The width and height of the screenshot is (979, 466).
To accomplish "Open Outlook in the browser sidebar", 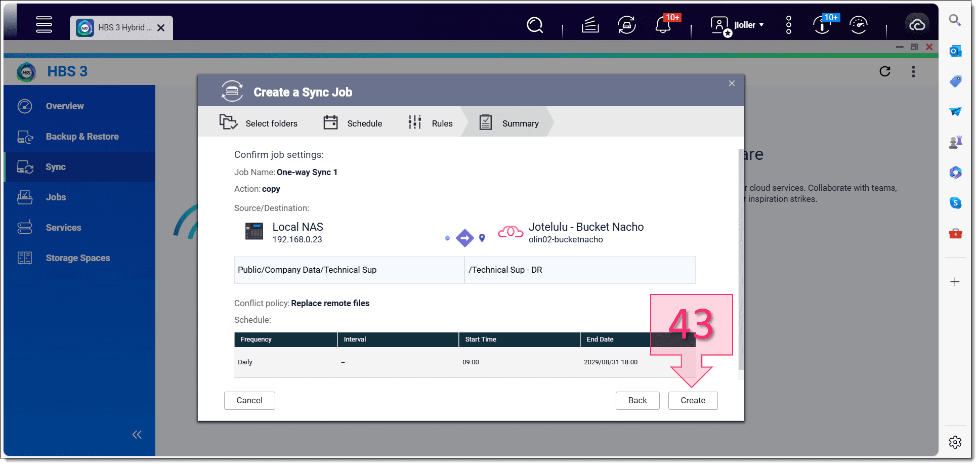I will 955,51.
